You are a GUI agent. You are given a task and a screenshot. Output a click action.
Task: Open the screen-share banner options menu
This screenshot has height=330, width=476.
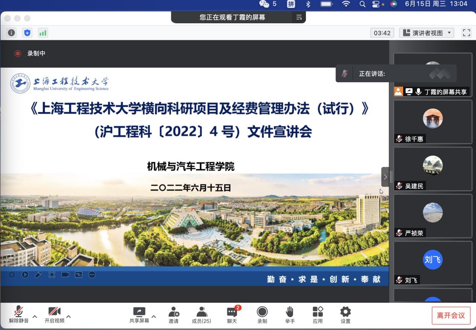pyautogui.click(x=299, y=17)
